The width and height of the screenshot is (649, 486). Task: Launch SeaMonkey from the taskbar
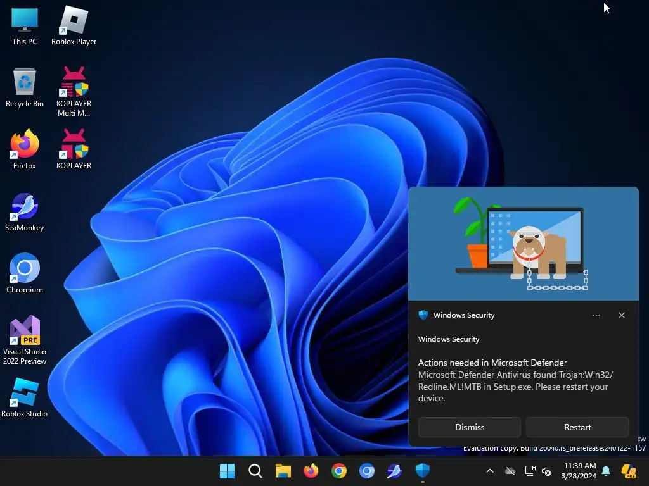click(x=394, y=471)
